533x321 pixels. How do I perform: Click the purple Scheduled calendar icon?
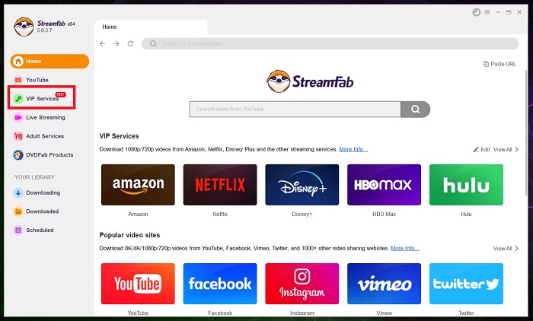pos(18,230)
